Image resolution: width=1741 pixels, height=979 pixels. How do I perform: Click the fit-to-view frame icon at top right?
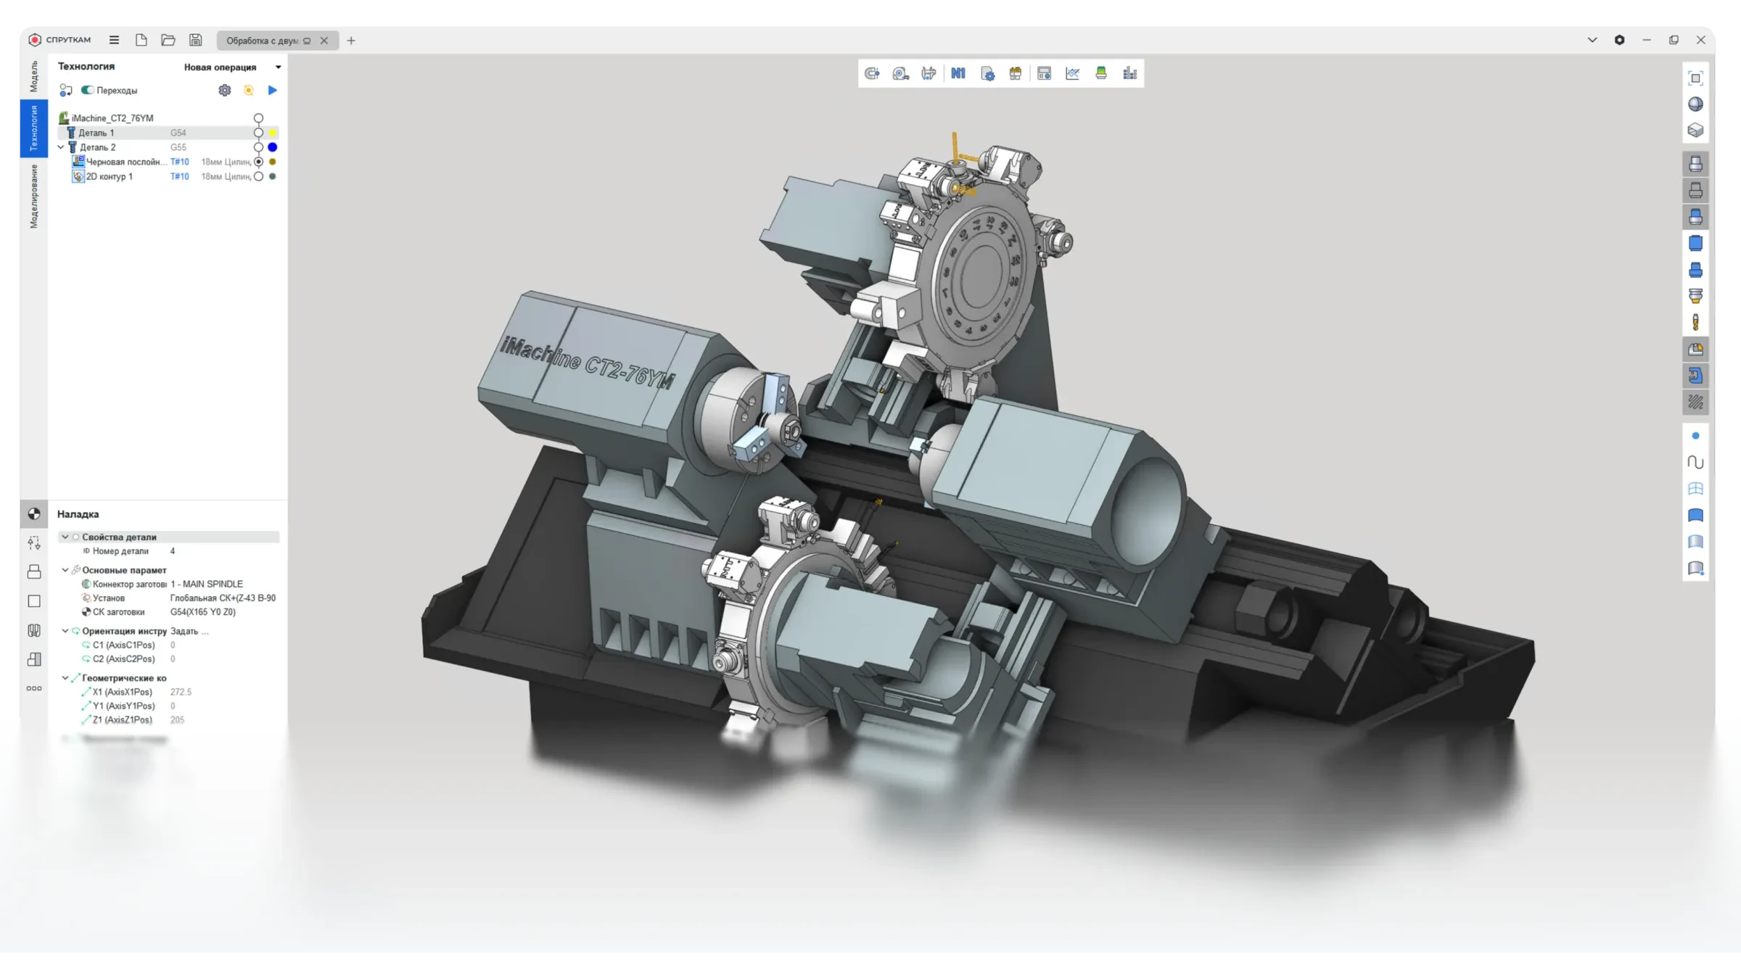pos(1695,78)
